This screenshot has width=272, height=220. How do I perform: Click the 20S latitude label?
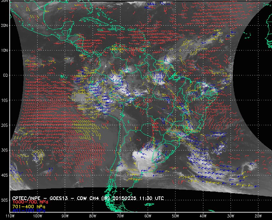4,125
